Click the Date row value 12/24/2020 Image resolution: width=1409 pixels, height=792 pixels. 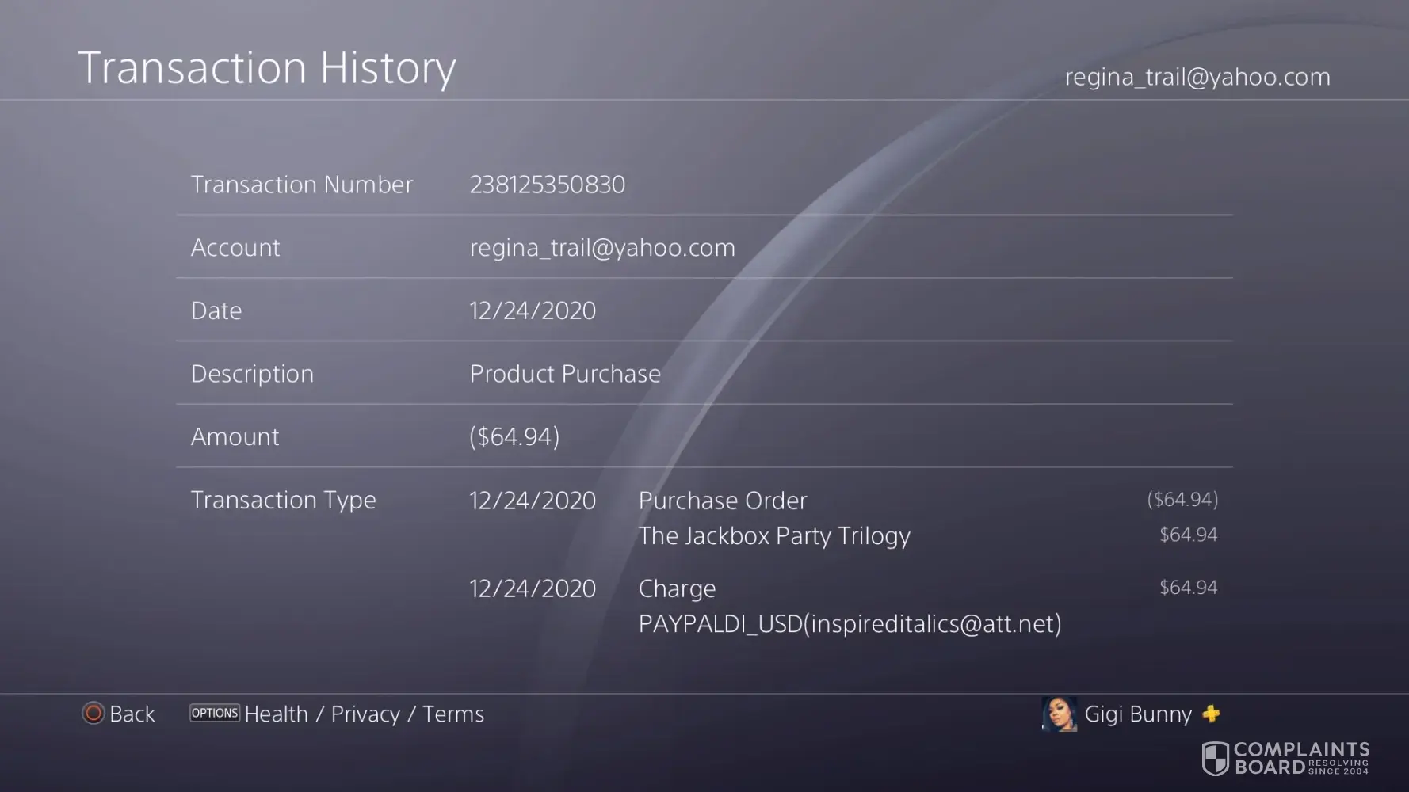tap(533, 310)
